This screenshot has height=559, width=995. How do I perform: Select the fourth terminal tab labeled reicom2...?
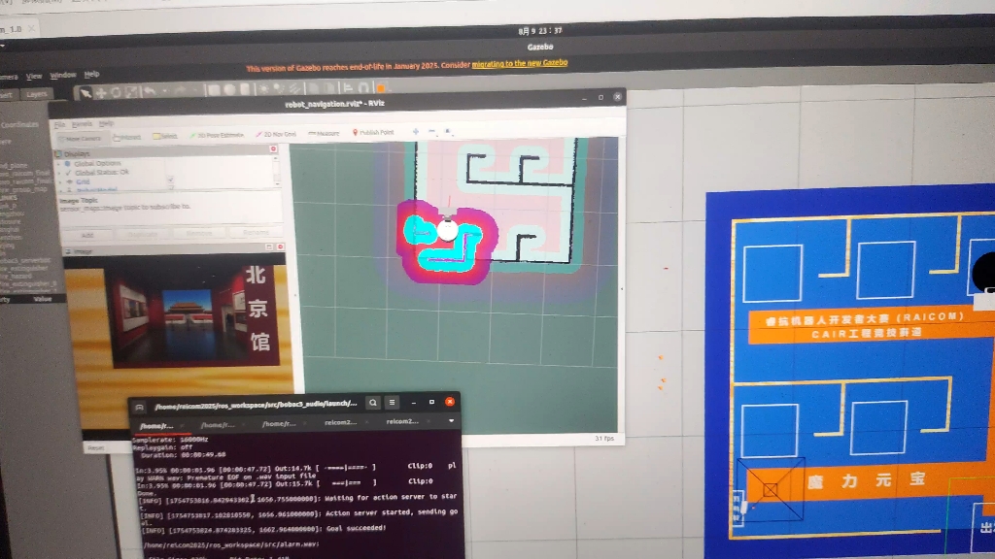pyautogui.click(x=341, y=422)
